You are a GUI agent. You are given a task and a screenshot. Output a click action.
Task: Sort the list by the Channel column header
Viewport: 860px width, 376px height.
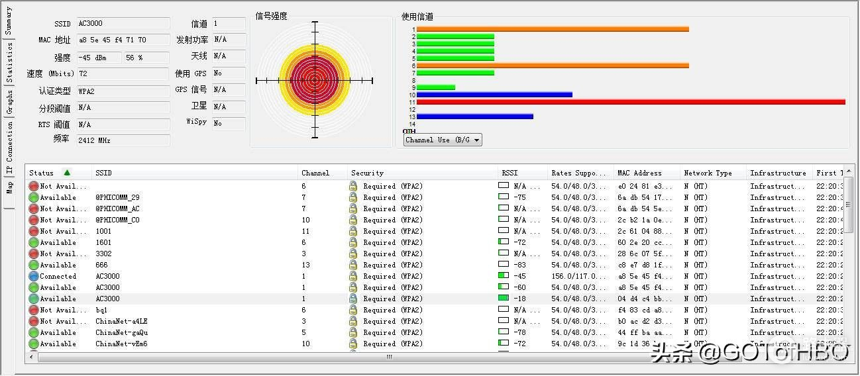click(x=322, y=173)
